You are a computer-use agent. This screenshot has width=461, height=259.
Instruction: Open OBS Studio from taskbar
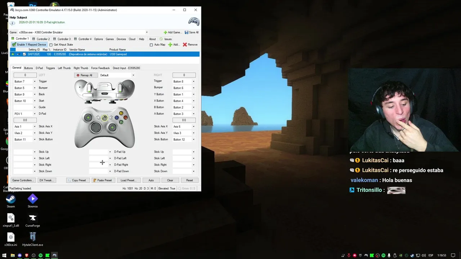tap(33, 255)
